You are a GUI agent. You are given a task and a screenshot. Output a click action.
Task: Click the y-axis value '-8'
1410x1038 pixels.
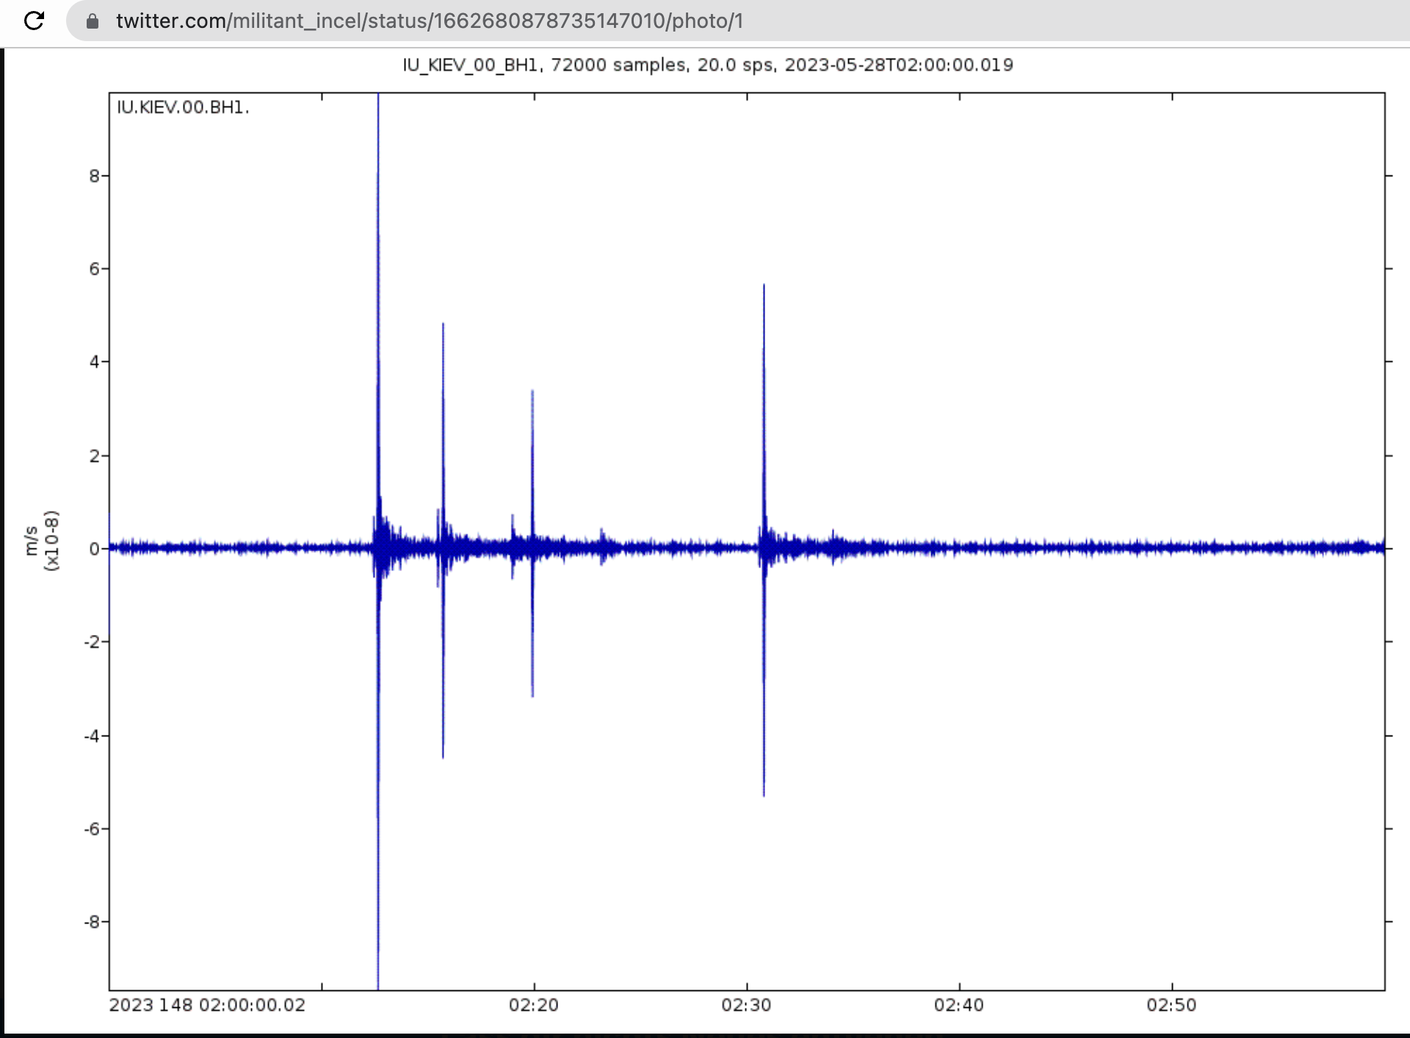click(92, 922)
